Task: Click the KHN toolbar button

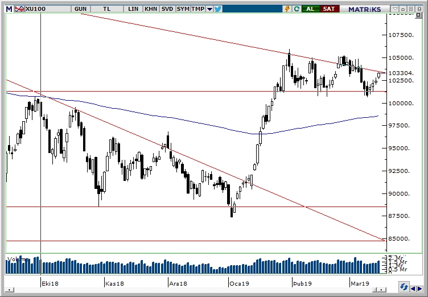Action: 151,9
